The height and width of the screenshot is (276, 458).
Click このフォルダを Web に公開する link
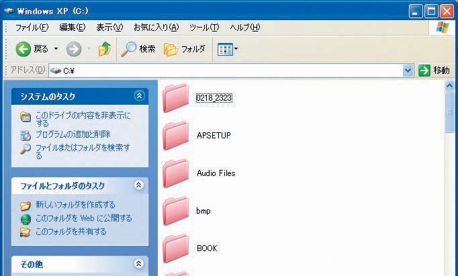point(83,218)
